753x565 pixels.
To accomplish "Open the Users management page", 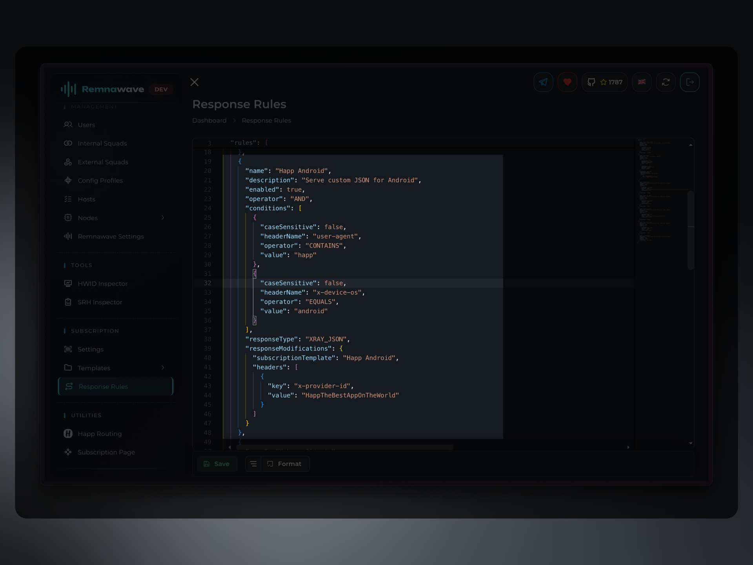I will (86, 125).
